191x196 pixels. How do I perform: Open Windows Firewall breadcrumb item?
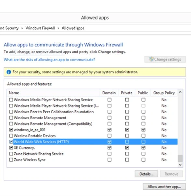(40, 28)
